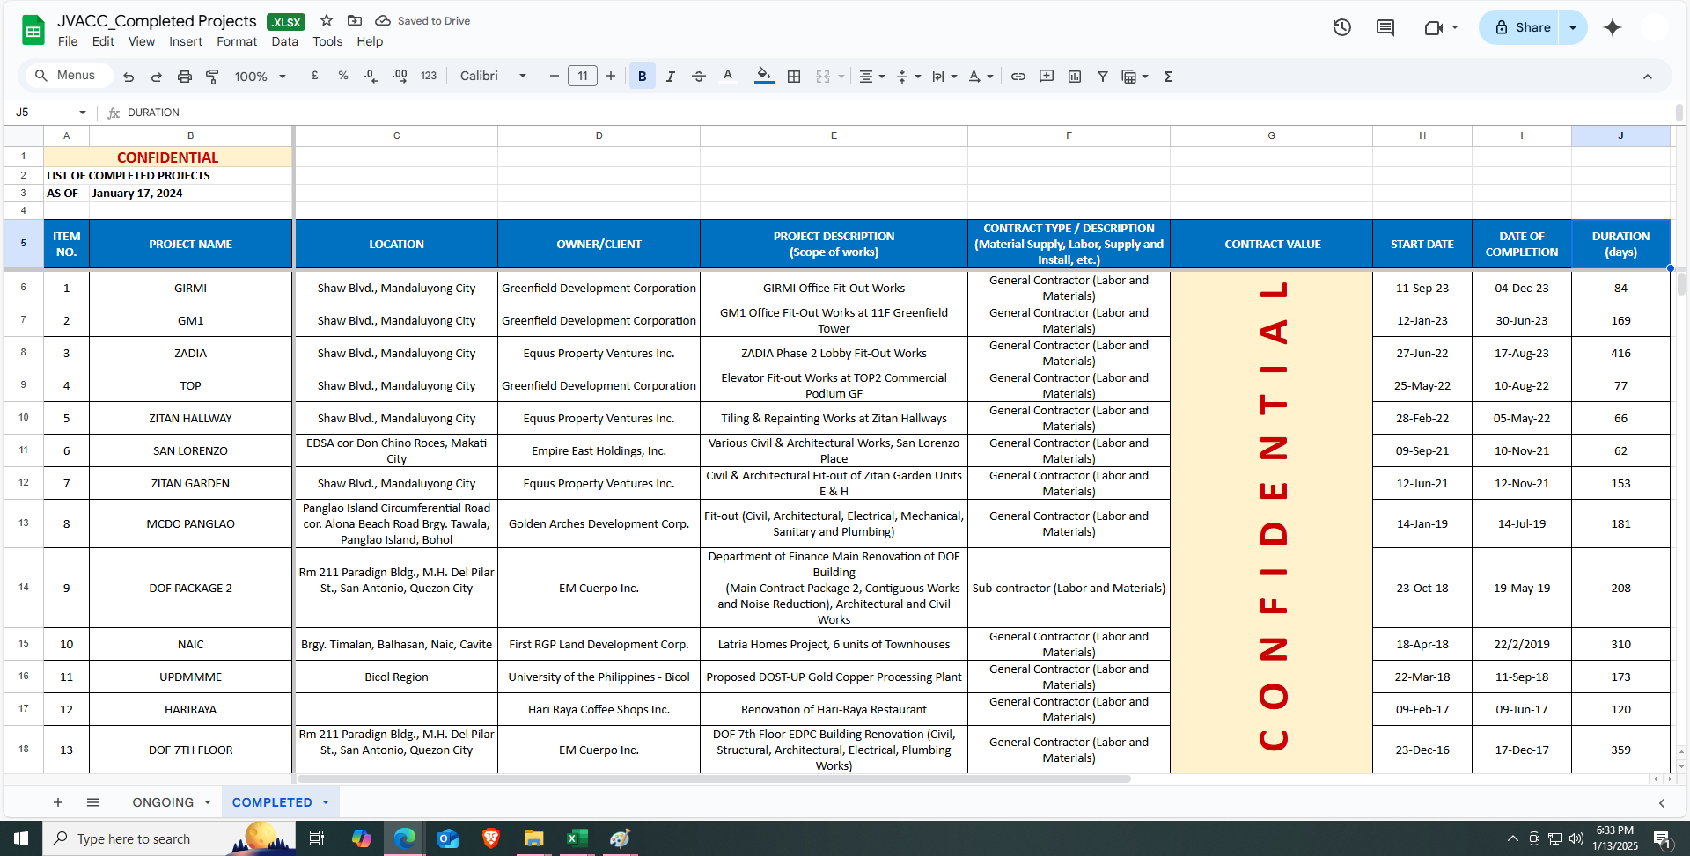Open the File menu
1690x856 pixels.
tap(68, 41)
